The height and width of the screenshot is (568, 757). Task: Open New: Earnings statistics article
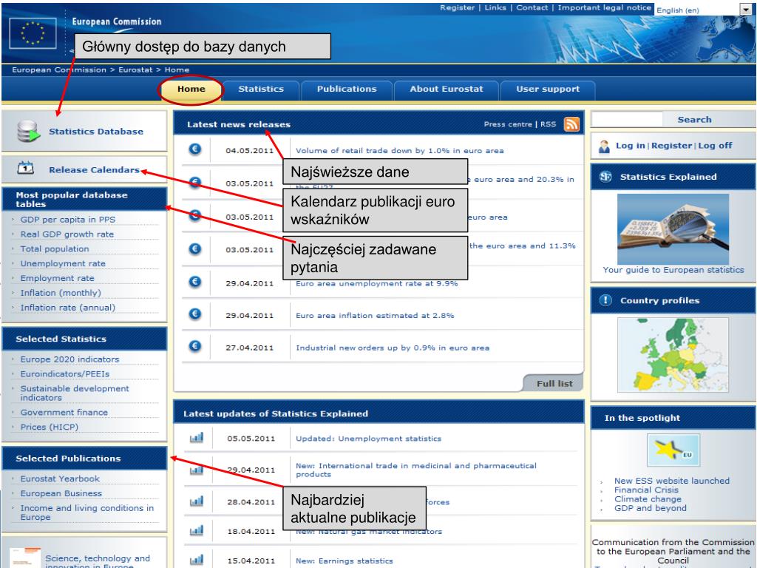pyautogui.click(x=344, y=561)
